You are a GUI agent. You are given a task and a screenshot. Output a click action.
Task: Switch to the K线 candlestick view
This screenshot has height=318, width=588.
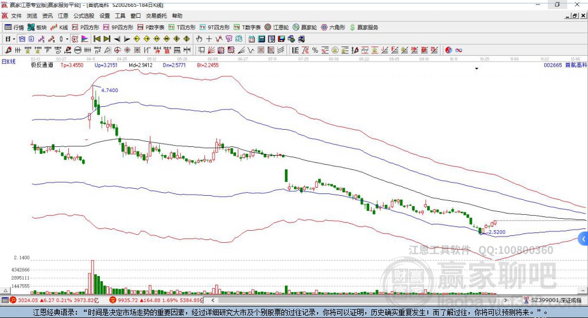(x=59, y=28)
